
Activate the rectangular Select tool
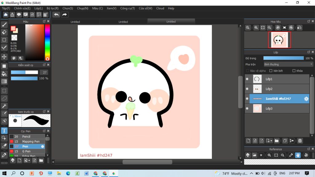tap(4, 91)
